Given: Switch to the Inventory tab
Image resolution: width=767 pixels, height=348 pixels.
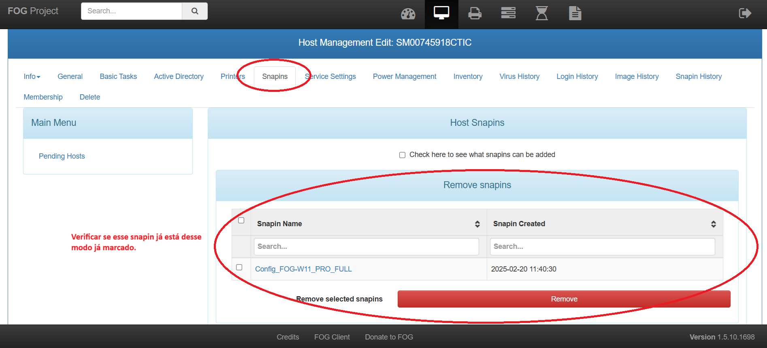Looking at the screenshot, I should [x=468, y=76].
